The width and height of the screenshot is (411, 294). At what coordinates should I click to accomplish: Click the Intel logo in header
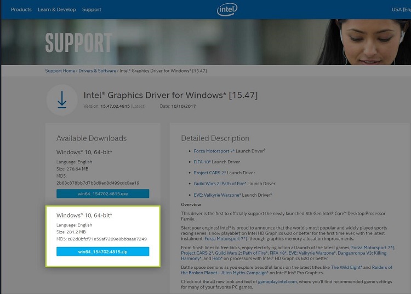point(227,9)
